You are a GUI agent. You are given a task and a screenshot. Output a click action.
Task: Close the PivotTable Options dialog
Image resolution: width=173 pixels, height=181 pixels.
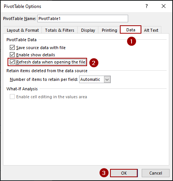click(x=164, y=6)
